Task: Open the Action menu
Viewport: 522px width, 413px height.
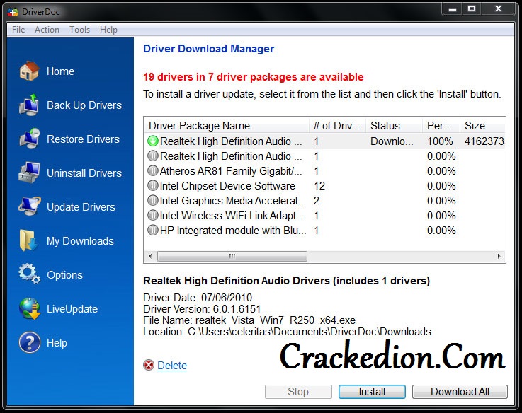Action: click(47, 30)
